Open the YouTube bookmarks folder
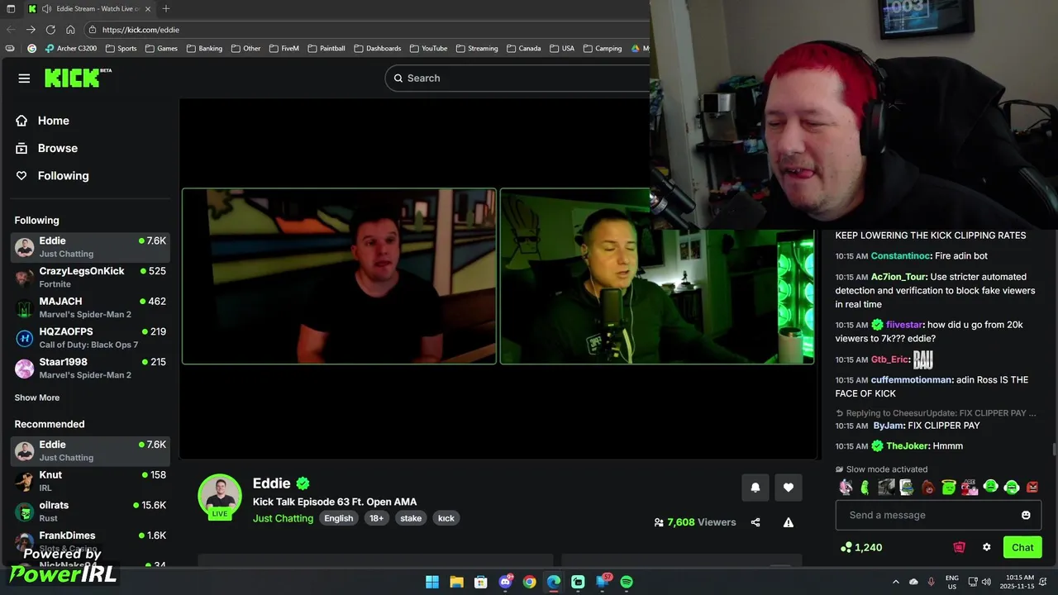The height and width of the screenshot is (595, 1058). pyautogui.click(x=428, y=49)
